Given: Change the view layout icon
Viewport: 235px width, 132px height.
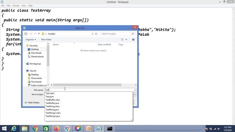Looking at the screenshot, I should click(122, 40).
